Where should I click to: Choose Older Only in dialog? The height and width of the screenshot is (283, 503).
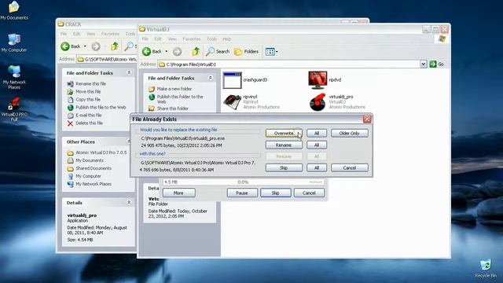pos(349,133)
